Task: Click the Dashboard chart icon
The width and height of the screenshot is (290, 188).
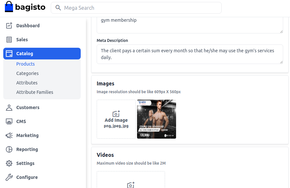Action: (x=9, y=26)
